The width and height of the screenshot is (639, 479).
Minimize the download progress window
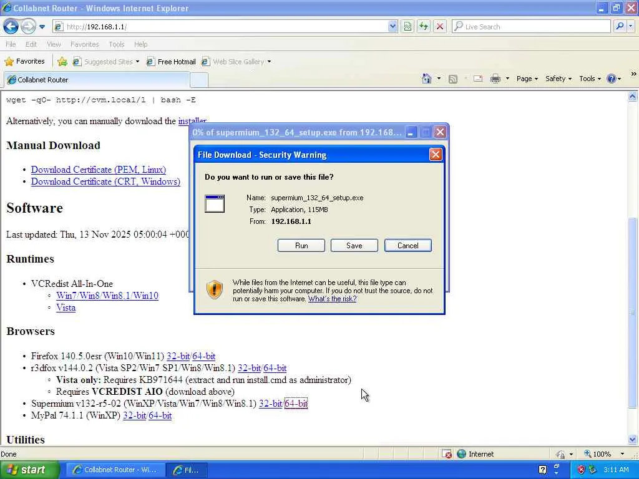411,132
